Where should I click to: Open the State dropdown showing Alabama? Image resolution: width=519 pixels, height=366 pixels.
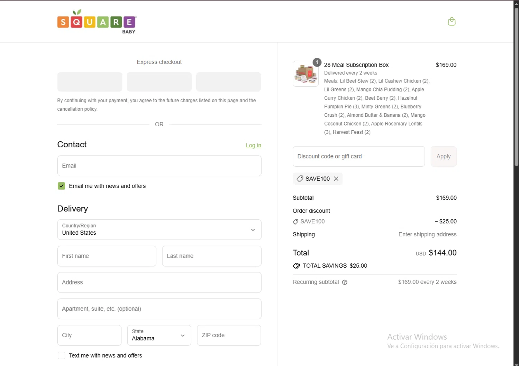(x=159, y=335)
